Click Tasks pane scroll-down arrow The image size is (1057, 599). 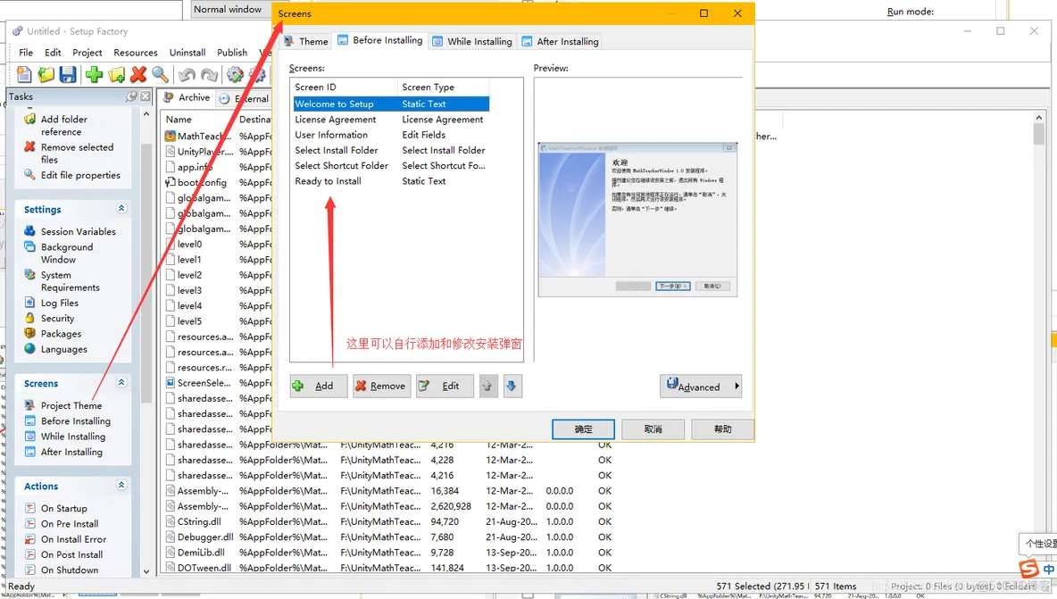[x=146, y=571]
